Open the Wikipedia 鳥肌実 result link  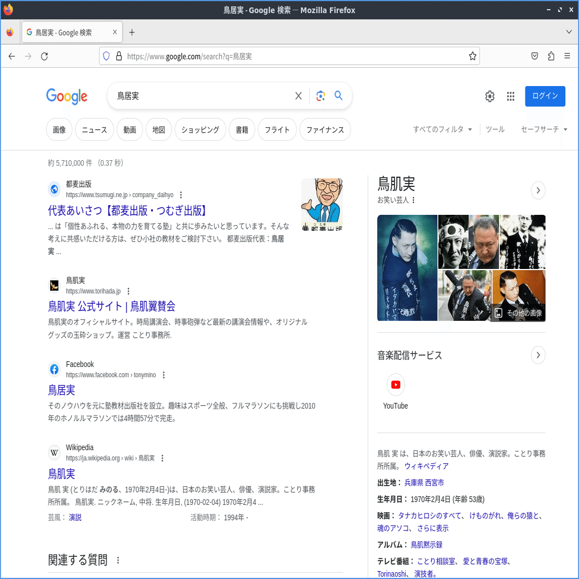pos(62,474)
